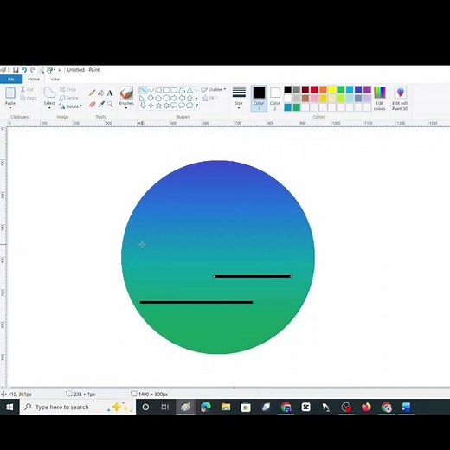Choose the Right arrow shape
The height and width of the screenshot is (450, 450).
pos(174,98)
